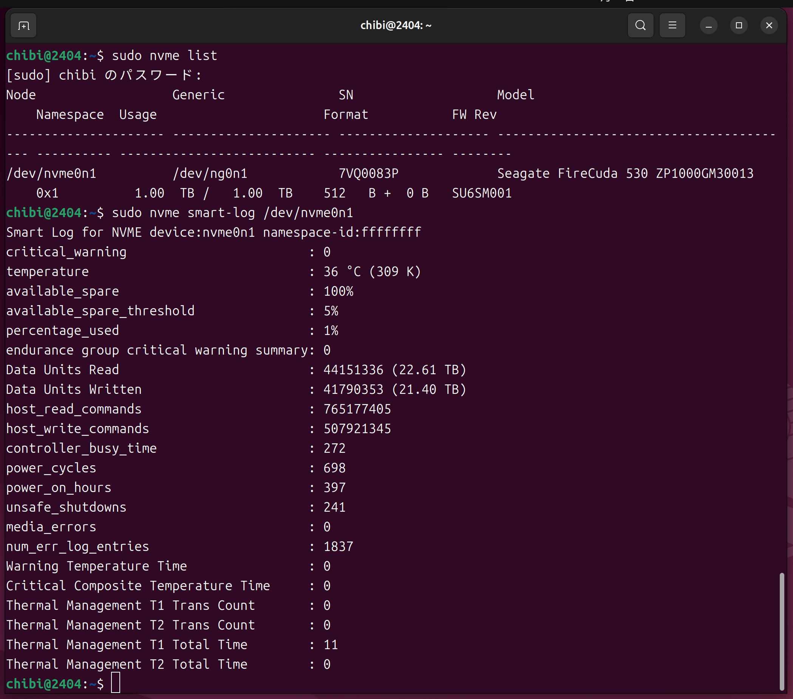This screenshot has height=699, width=793.
Task: Click the power_on_hours value 397
Action: click(334, 488)
